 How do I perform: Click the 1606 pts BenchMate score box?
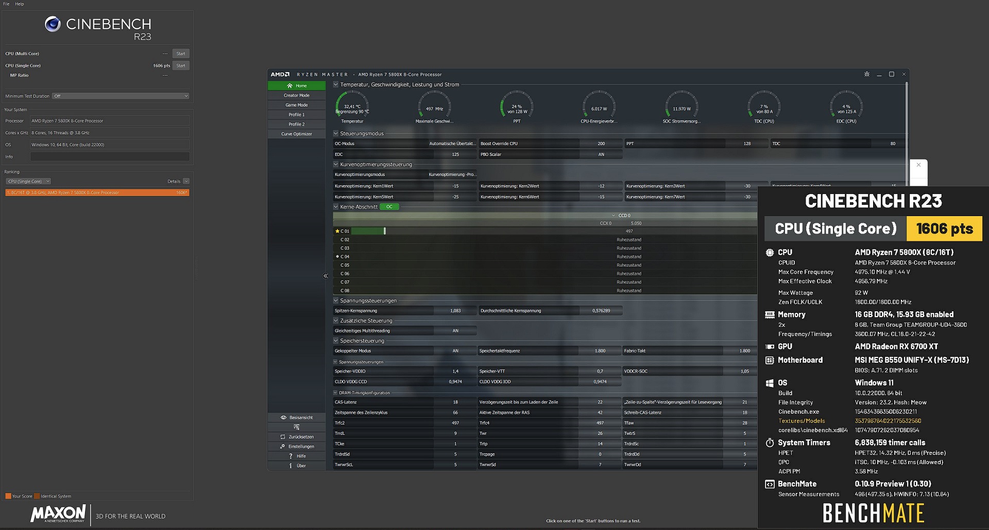point(944,228)
